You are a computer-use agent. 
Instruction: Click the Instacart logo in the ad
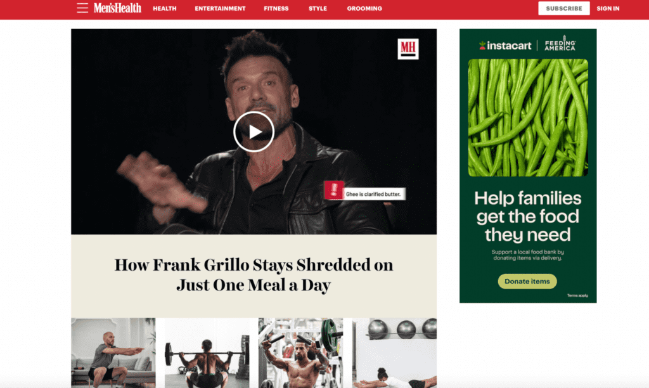click(x=505, y=46)
